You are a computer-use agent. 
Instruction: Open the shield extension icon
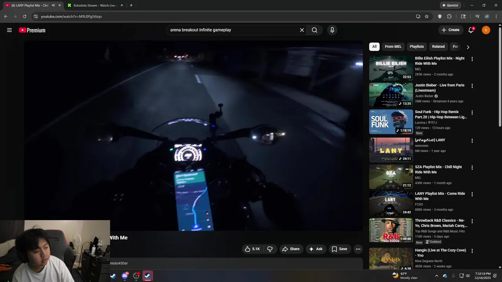pyautogui.click(x=440, y=16)
